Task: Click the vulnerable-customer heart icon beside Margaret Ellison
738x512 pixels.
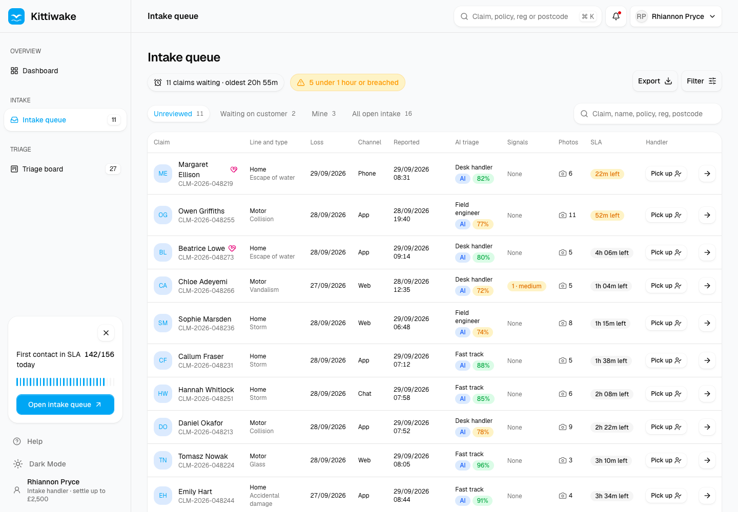Action: [234, 169]
